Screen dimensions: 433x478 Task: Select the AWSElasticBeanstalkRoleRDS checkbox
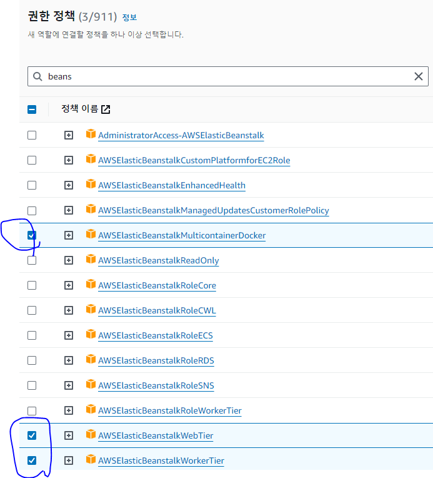coord(32,360)
